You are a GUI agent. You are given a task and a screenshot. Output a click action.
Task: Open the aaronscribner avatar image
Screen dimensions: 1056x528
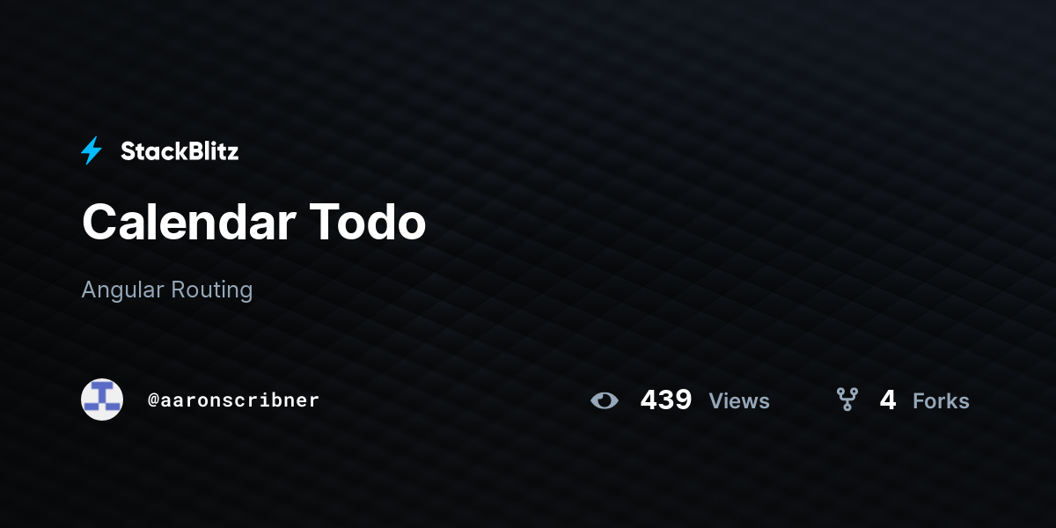tap(102, 400)
